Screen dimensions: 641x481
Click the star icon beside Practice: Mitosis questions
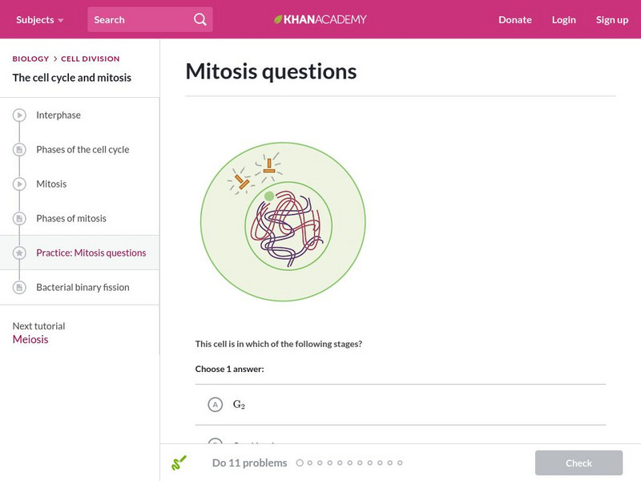coord(20,253)
